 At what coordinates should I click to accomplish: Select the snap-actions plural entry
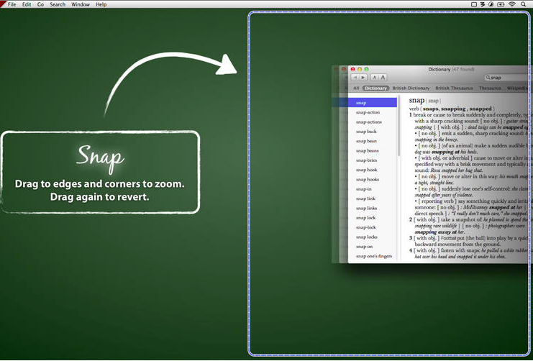pos(369,122)
